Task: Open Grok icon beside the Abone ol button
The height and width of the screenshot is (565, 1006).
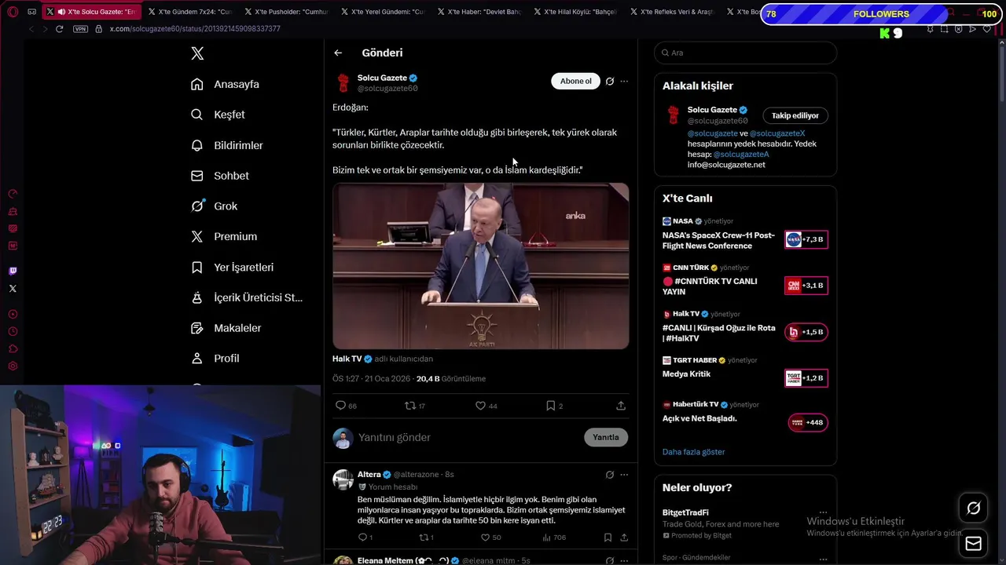Action: pyautogui.click(x=609, y=81)
